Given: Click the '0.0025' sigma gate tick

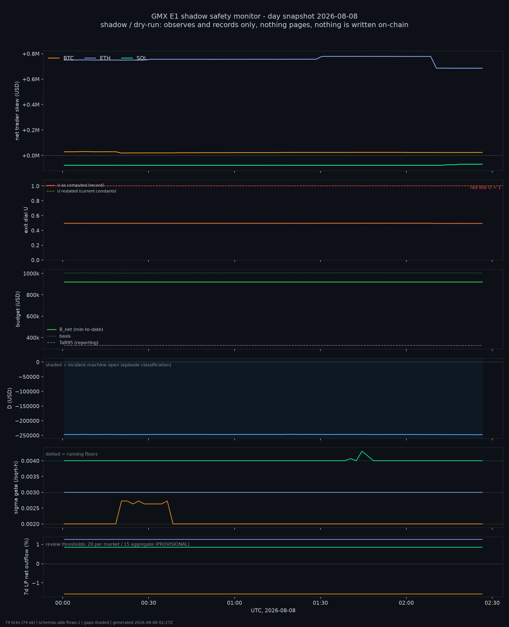Looking at the screenshot, I should point(30,508).
